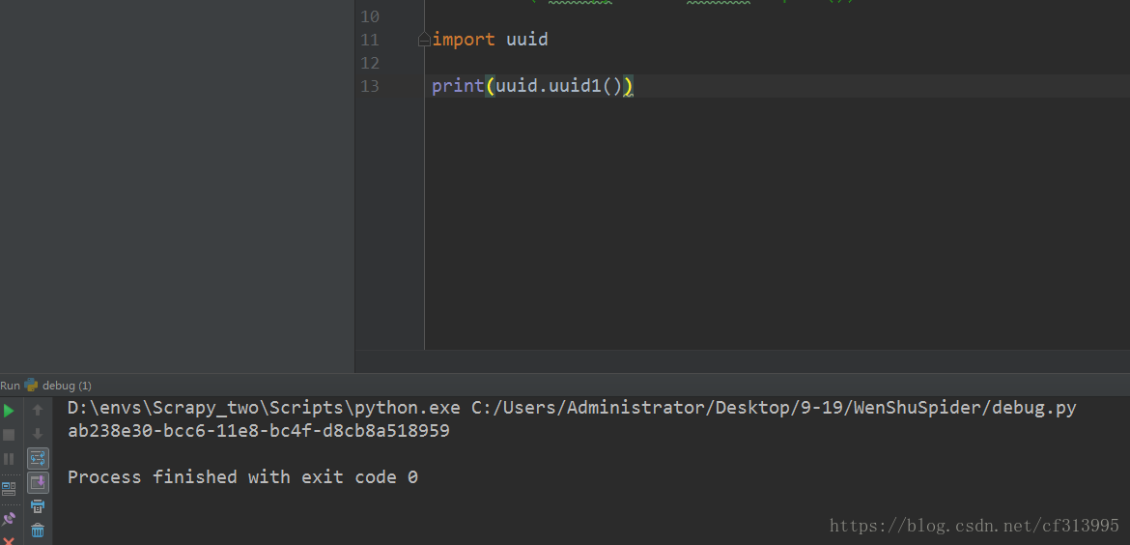Click the 'import uuid' code line

(490, 40)
